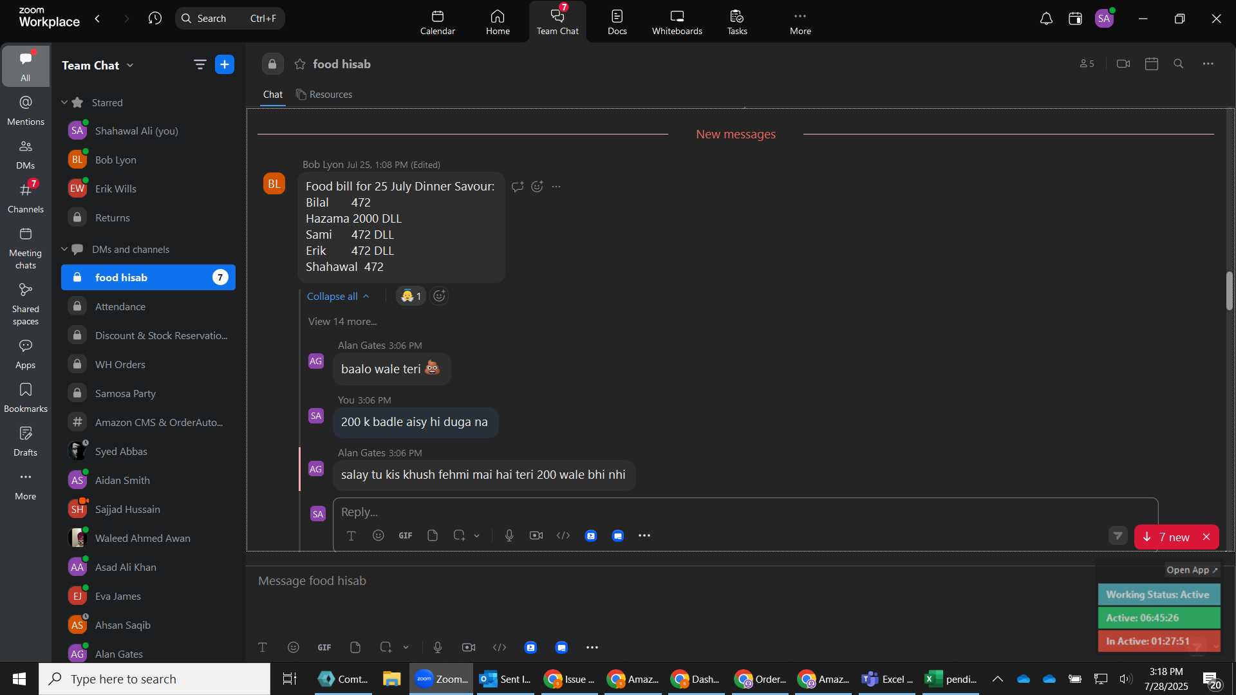Open the Calendar tab in top navigation
1236x695 pixels.
[x=437, y=22]
